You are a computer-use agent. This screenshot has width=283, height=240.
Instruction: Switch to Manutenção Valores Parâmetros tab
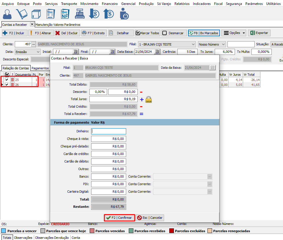(x=58, y=25)
